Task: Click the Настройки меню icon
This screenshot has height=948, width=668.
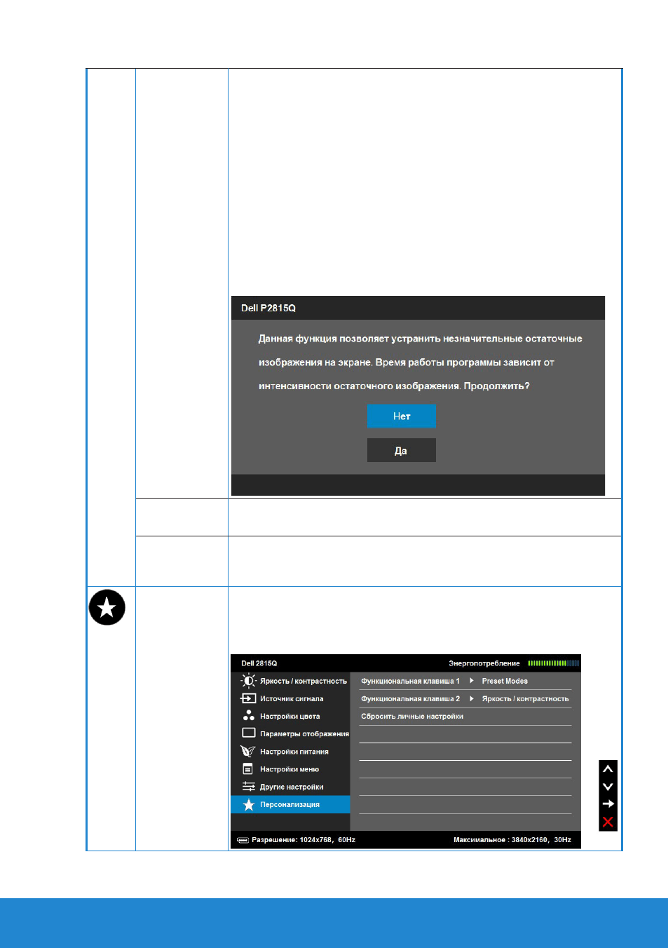Action: 247,769
